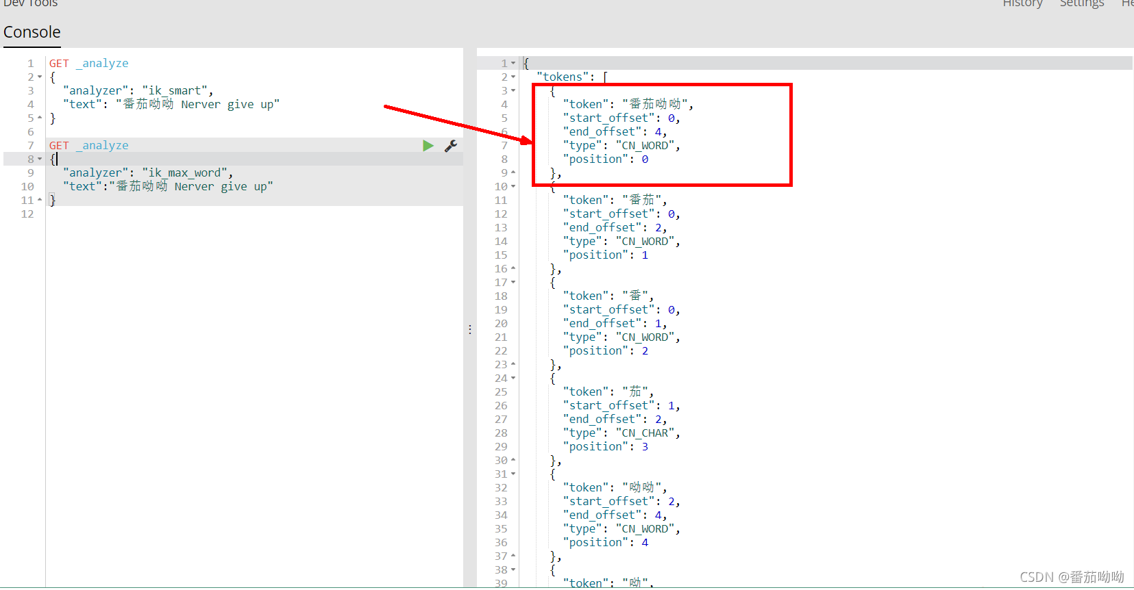The height and width of the screenshot is (590, 1134).
Task: Click the "start_offset": 2 output line
Action: (x=621, y=501)
